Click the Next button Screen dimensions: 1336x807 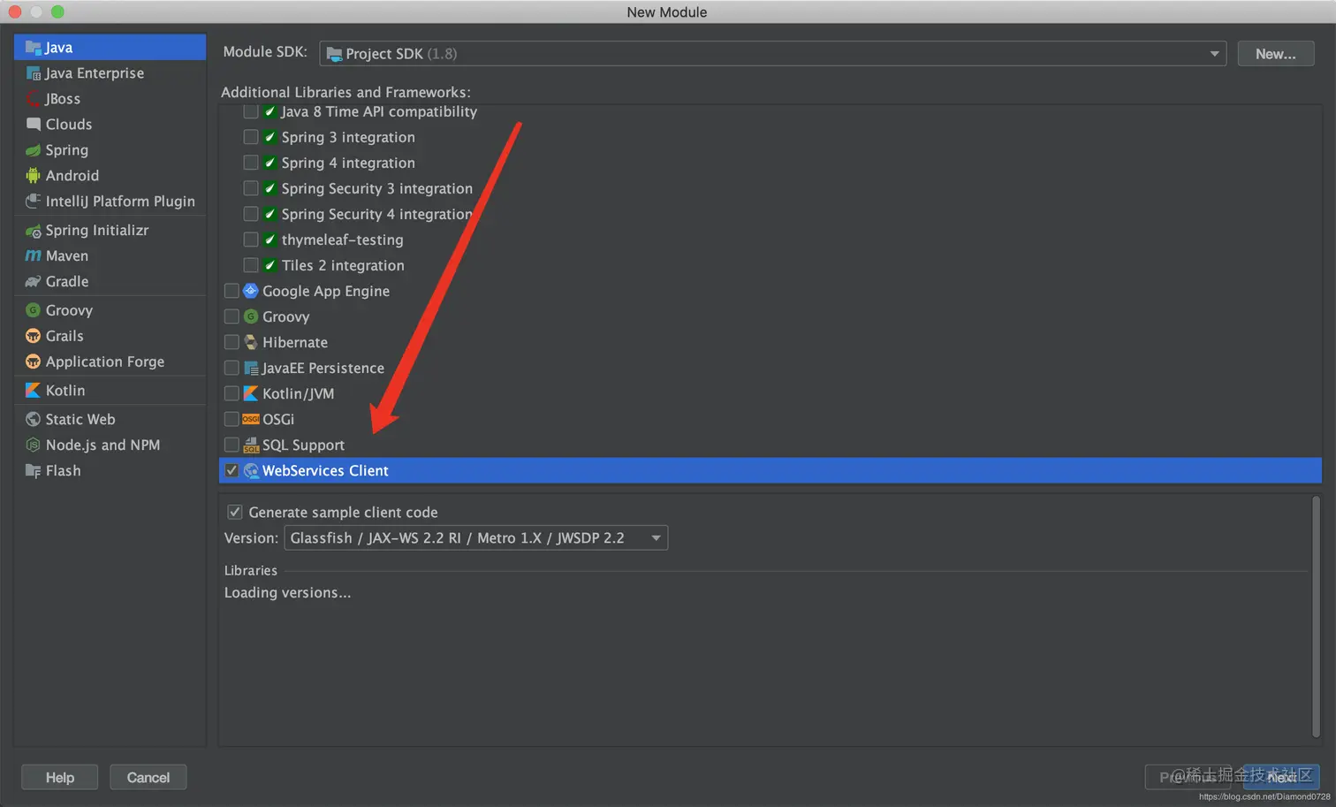pyautogui.click(x=1281, y=778)
